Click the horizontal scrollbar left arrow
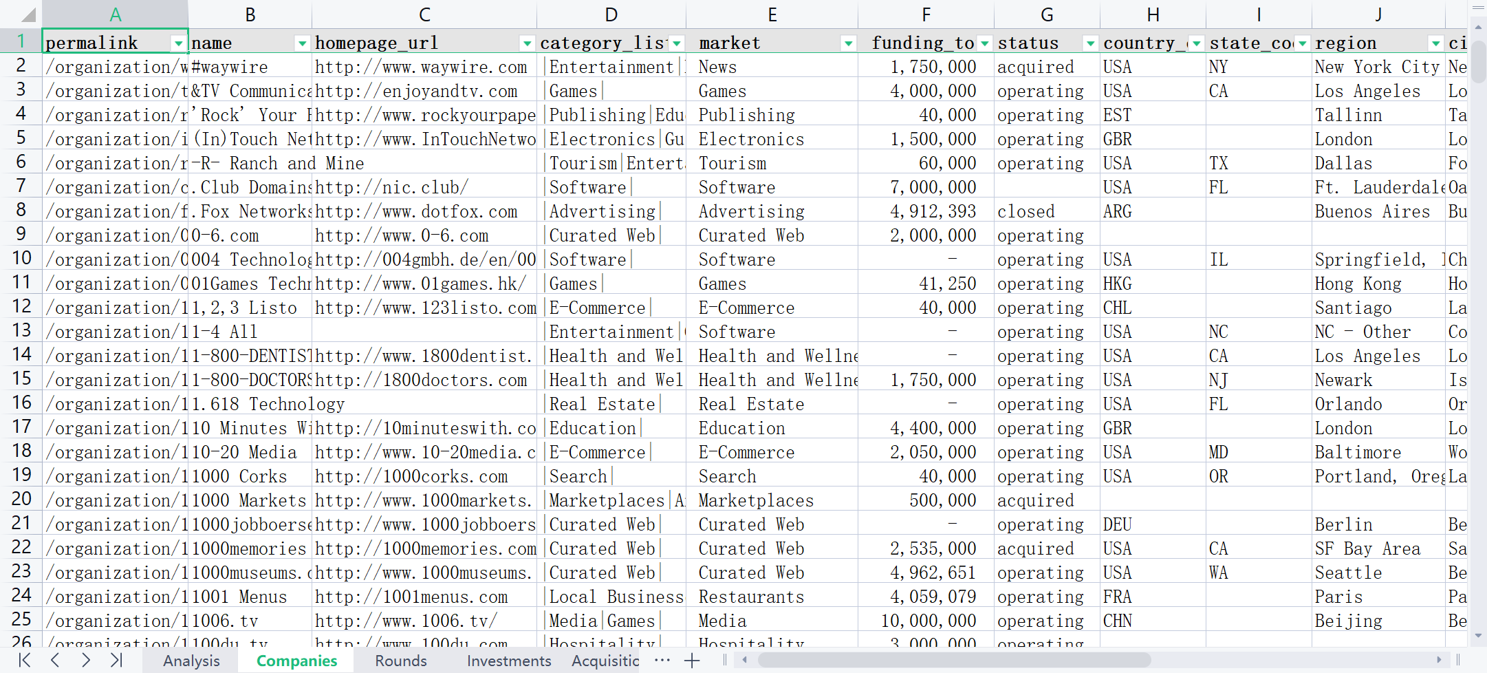This screenshot has height=673, width=1487. click(x=744, y=660)
